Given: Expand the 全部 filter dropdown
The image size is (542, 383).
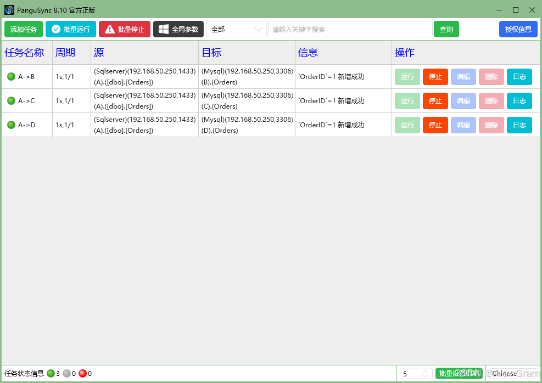Looking at the screenshot, I should (x=237, y=29).
